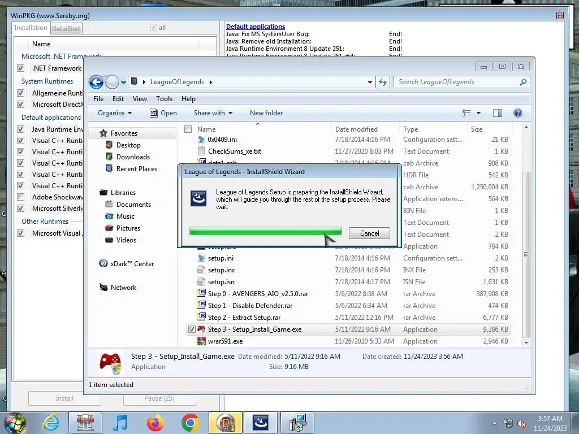This screenshot has height=434, width=579.
Task: Select Step 2 Extract Setup rar icon
Action: click(x=201, y=317)
